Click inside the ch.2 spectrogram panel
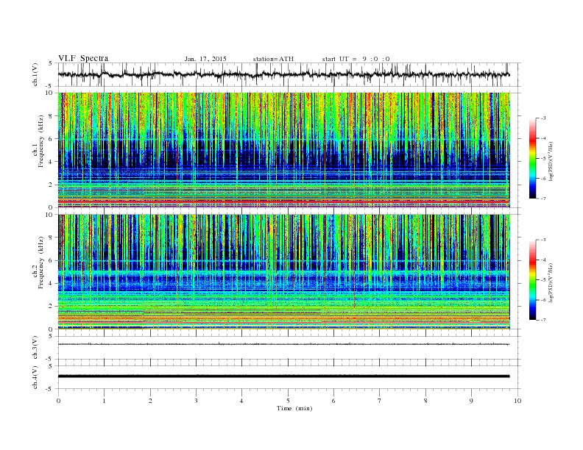The image size is (583, 450). (x=283, y=272)
